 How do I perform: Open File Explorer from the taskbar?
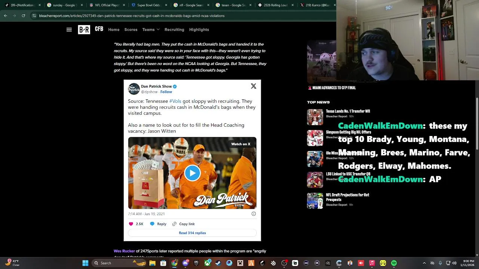(152, 263)
